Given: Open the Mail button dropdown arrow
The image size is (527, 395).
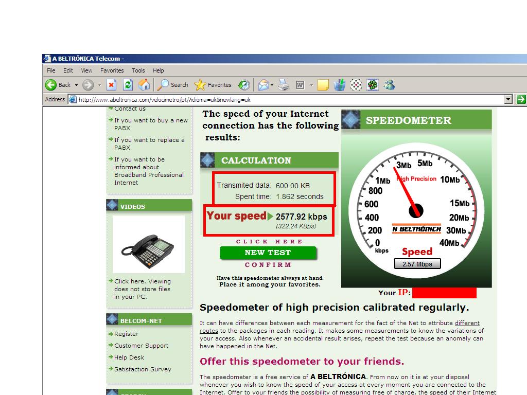Looking at the screenshot, I should 272,85.
